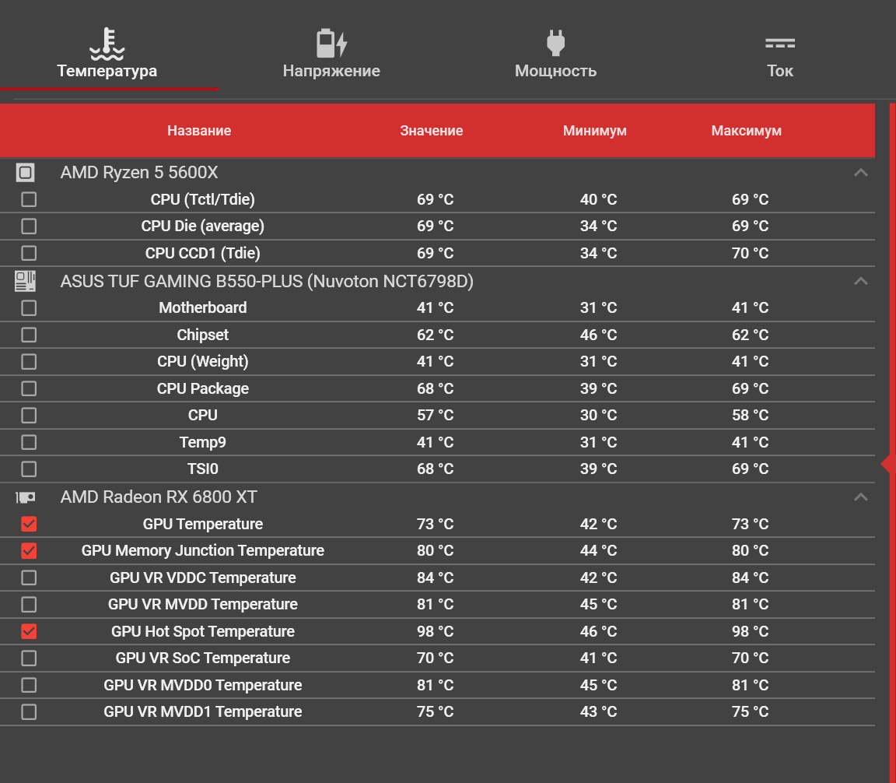Click the 73 °C maximum of GPU Temperature
This screenshot has height=783, width=896.
751,524
